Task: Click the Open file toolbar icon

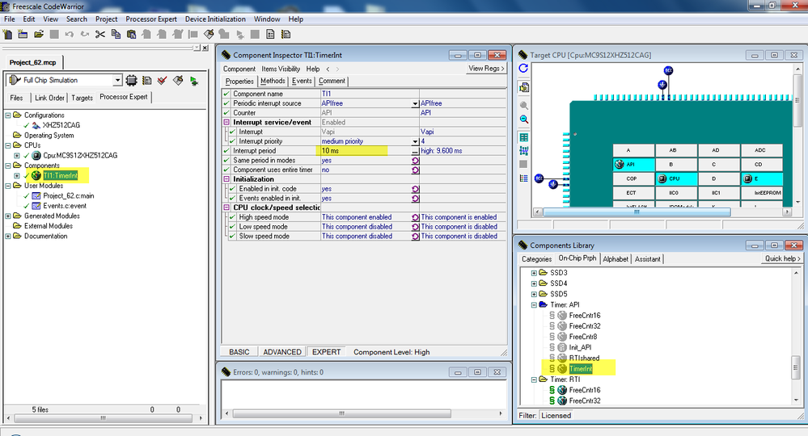Action: 39,35
